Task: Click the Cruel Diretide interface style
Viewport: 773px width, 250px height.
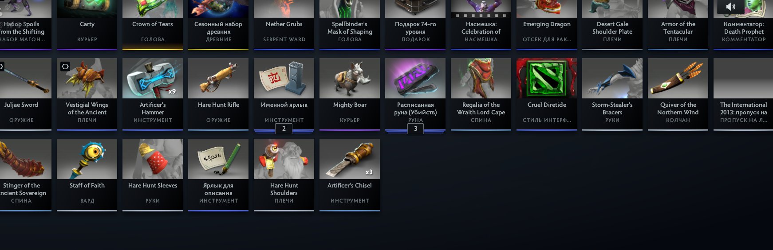Action: pyautogui.click(x=547, y=94)
